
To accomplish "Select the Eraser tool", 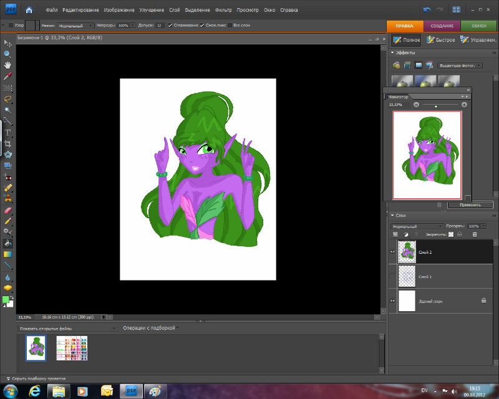I will coord(7,210).
